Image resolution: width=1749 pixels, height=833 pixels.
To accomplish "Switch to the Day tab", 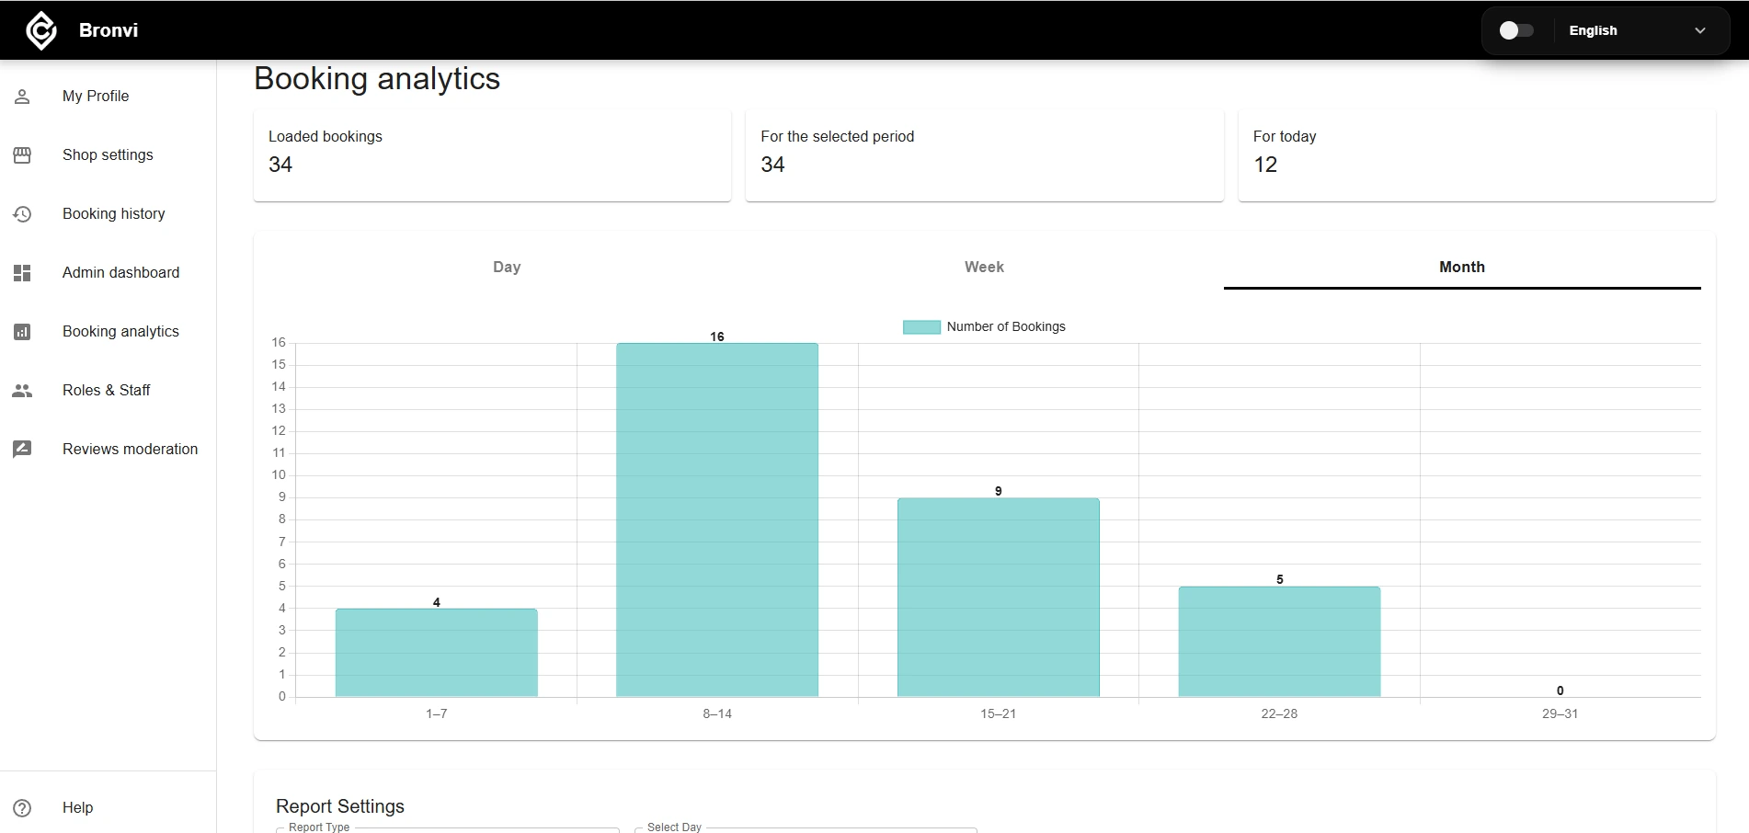I will 507,267.
